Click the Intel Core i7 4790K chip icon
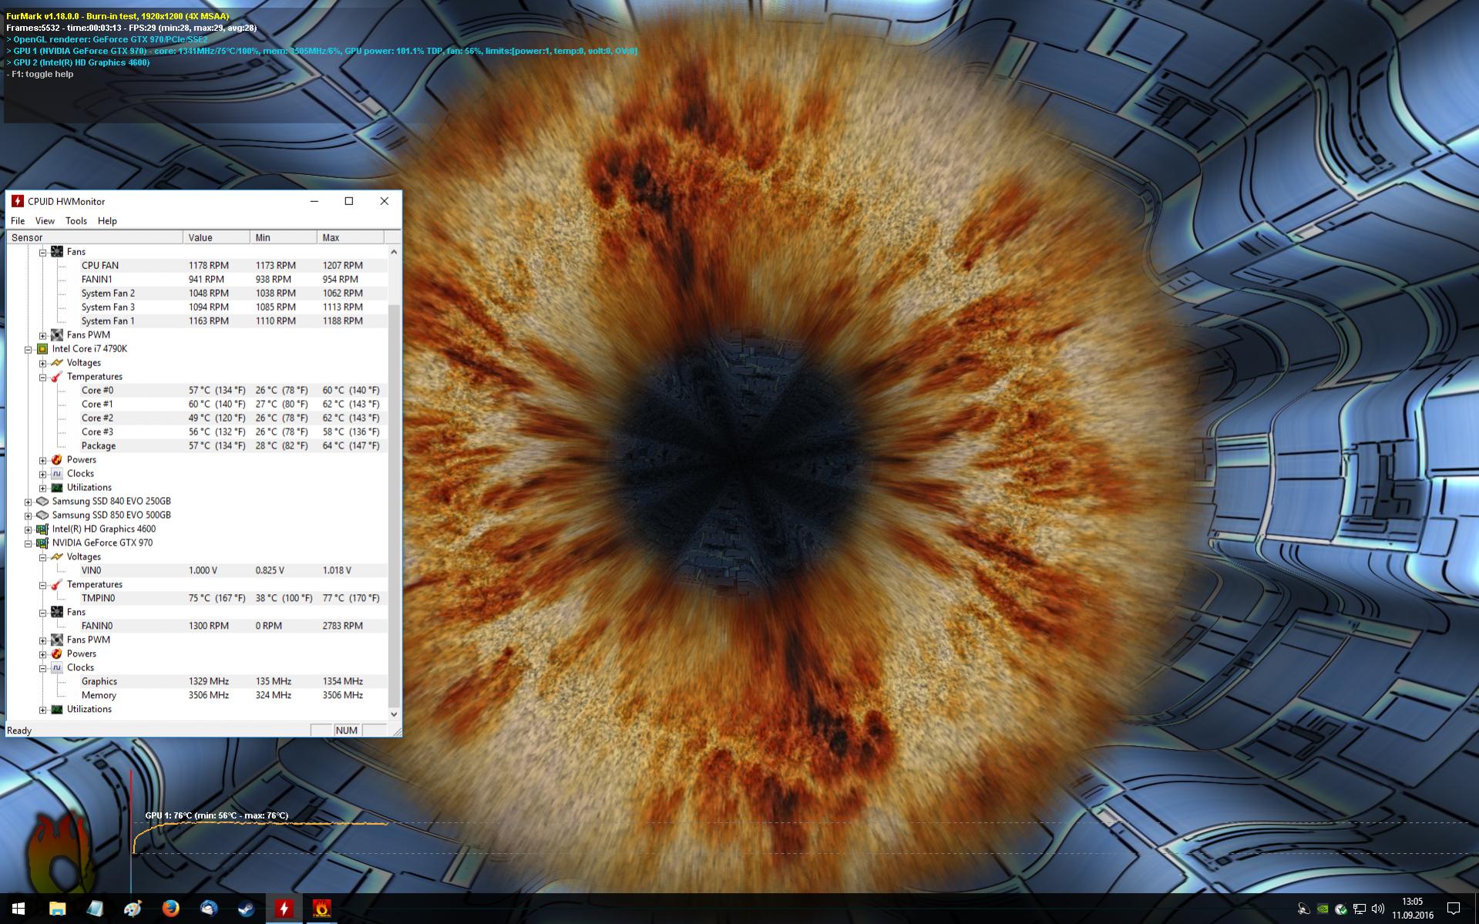 pyautogui.click(x=42, y=349)
